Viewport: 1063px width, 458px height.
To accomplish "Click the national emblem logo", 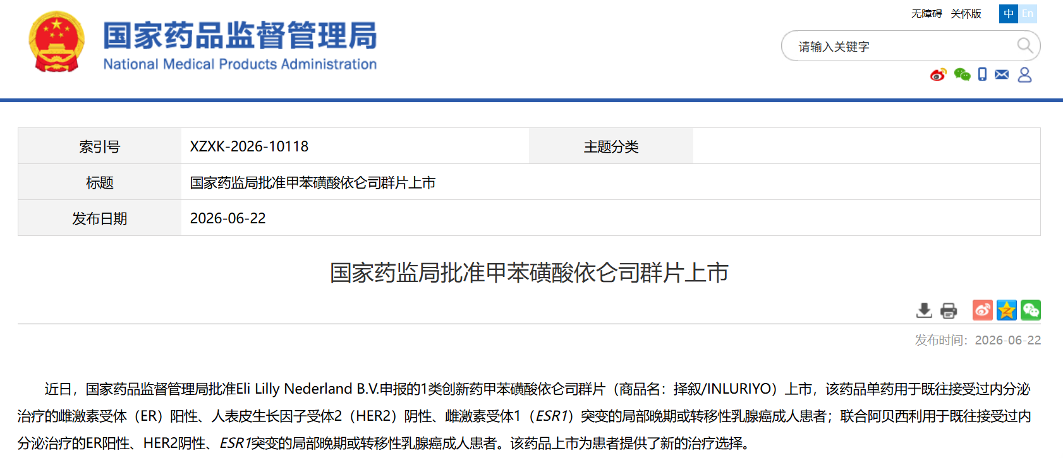I will (56, 42).
